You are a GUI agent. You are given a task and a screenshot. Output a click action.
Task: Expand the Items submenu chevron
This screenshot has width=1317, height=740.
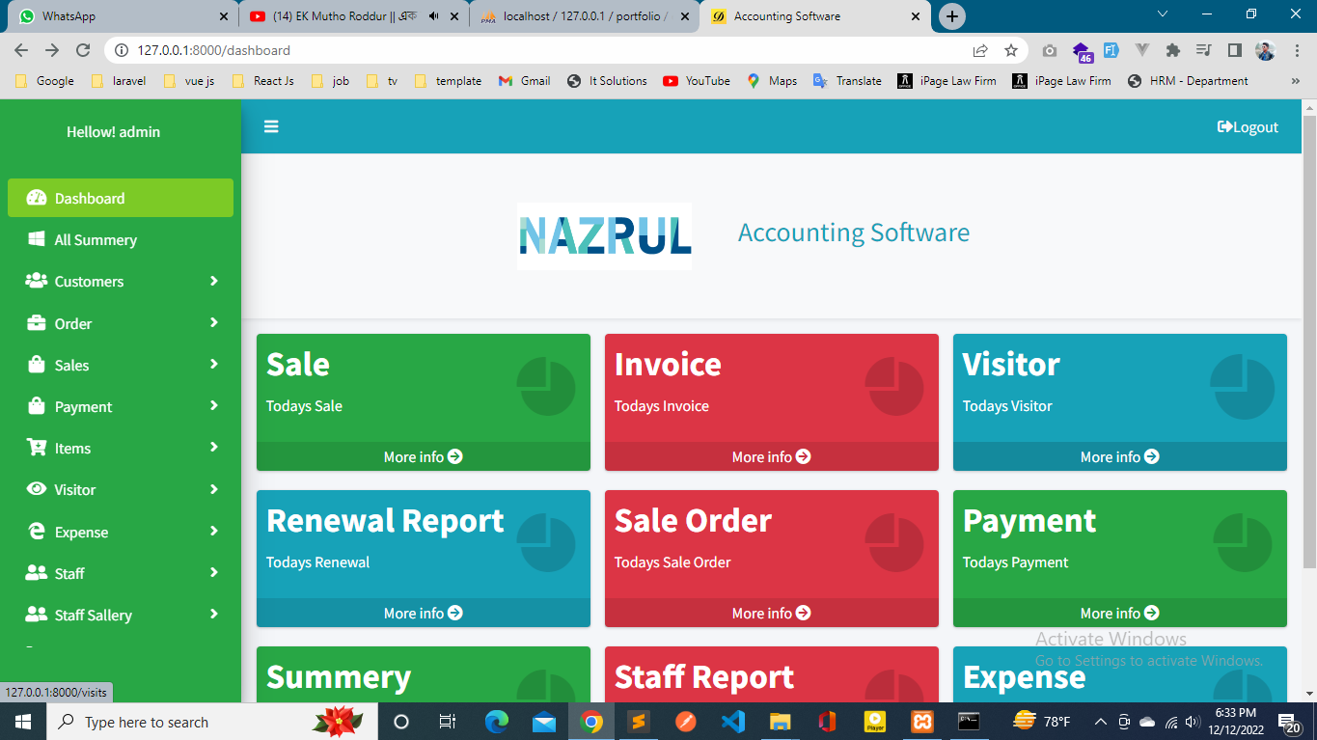(x=214, y=447)
